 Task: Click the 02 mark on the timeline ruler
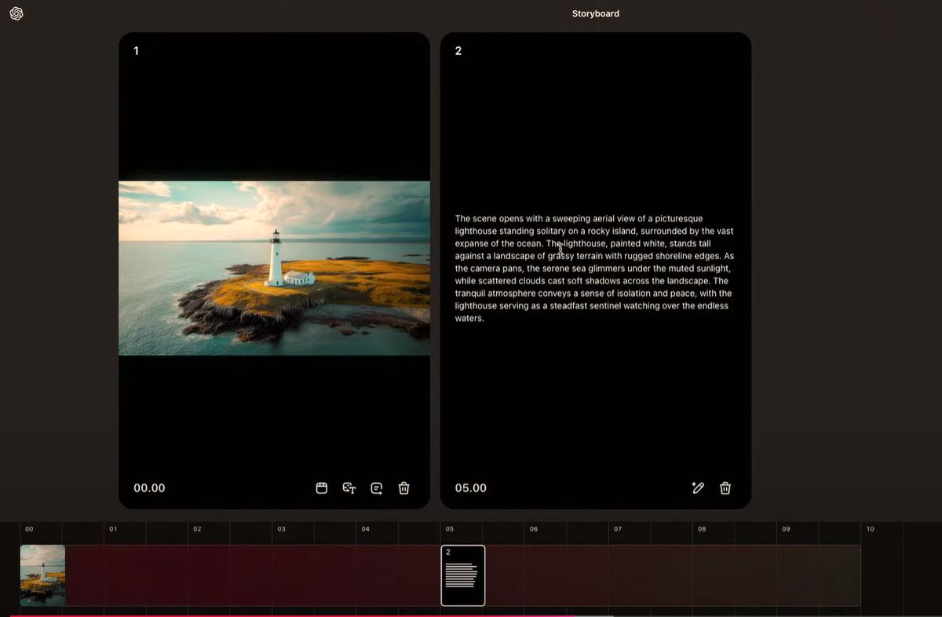(x=197, y=529)
